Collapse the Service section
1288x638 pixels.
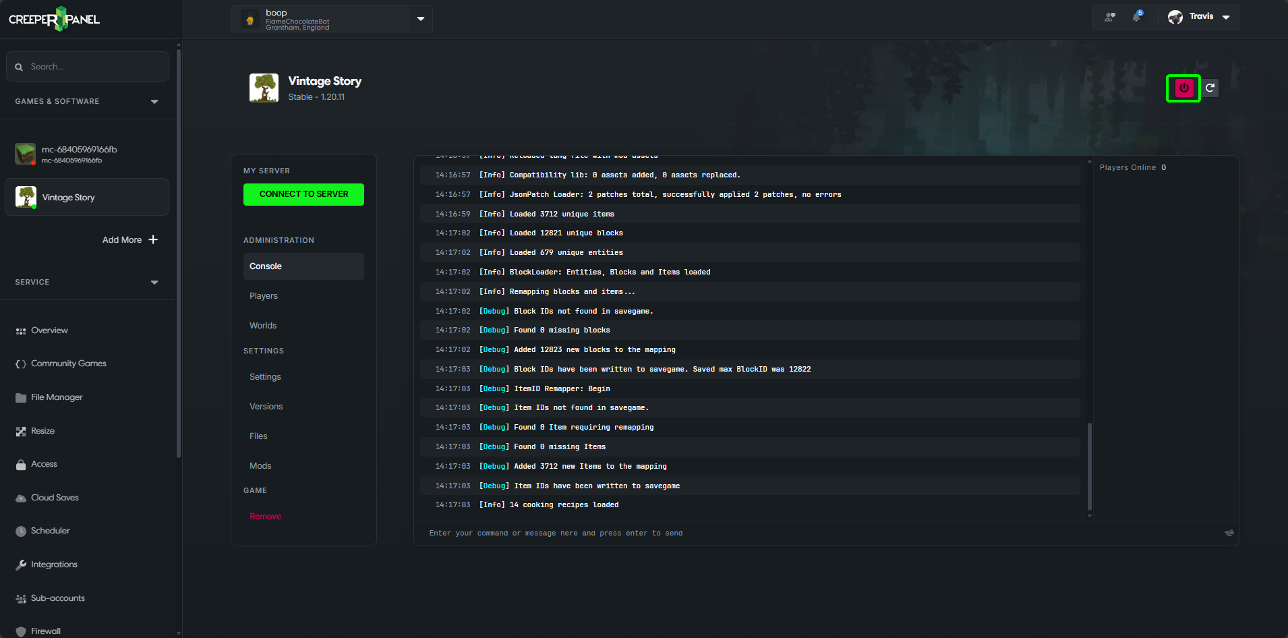154,282
